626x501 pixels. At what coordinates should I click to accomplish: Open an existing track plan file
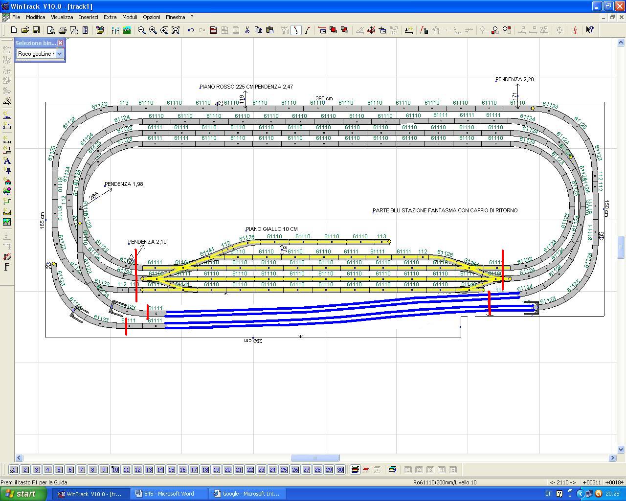(24, 30)
